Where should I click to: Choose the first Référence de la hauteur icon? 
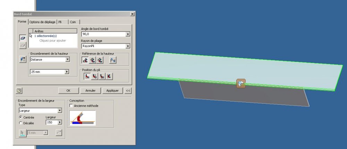point(85,60)
